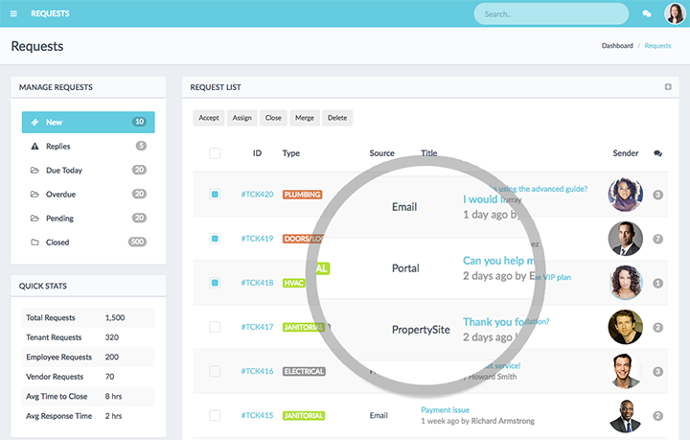The width and height of the screenshot is (690, 440).
Task: Open #TCK416 sender's avatar
Action: click(625, 371)
